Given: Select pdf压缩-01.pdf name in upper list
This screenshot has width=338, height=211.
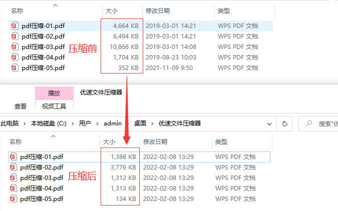Looking at the screenshot, I should point(43,26).
